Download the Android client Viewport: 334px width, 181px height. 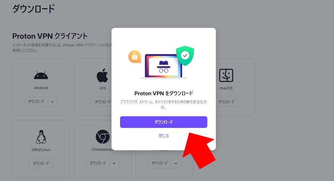36,102
